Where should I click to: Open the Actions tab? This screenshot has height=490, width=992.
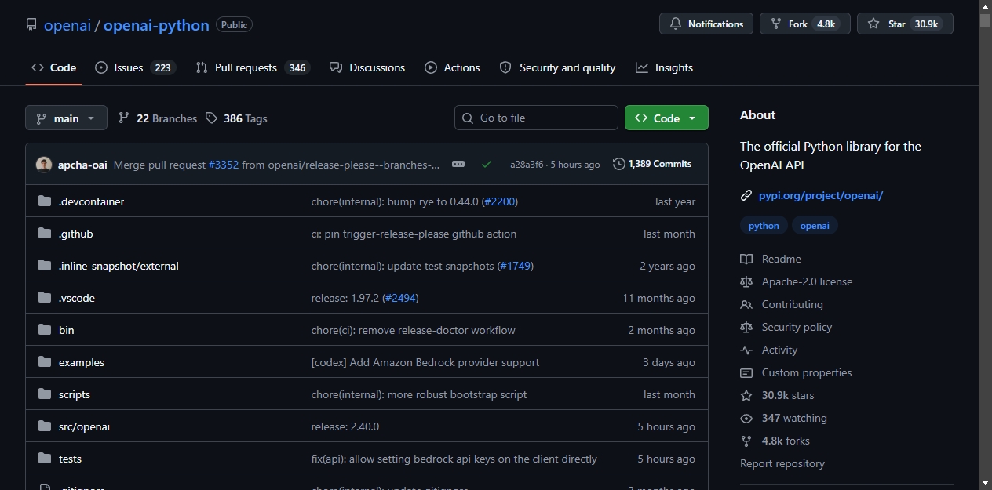pyautogui.click(x=452, y=67)
